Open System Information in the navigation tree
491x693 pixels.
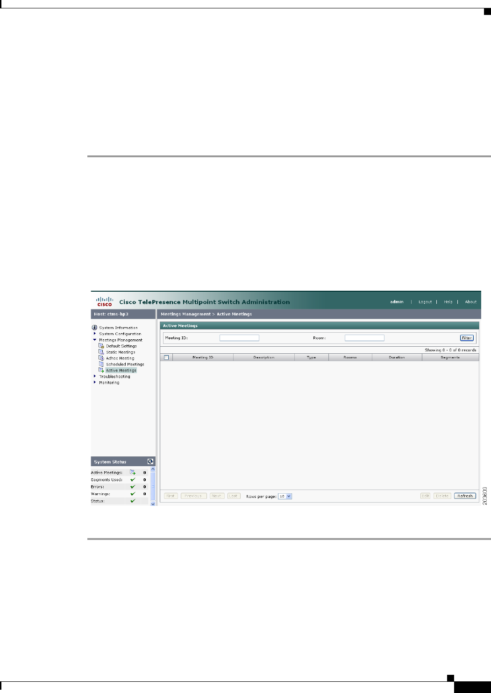point(118,328)
